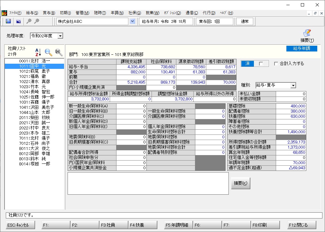
Task: Open the 年調(N) menu
Action: pos(117,13)
